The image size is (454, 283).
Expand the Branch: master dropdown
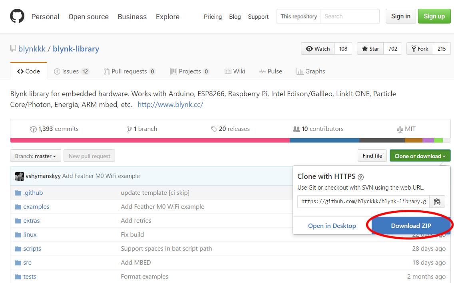coord(36,156)
